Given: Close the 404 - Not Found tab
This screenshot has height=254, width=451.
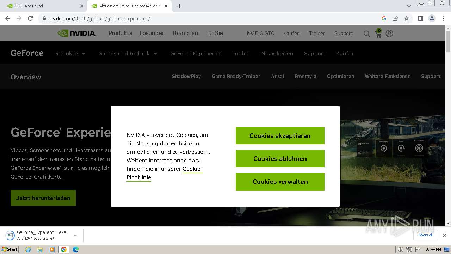Looking at the screenshot, I should pos(82,6).
